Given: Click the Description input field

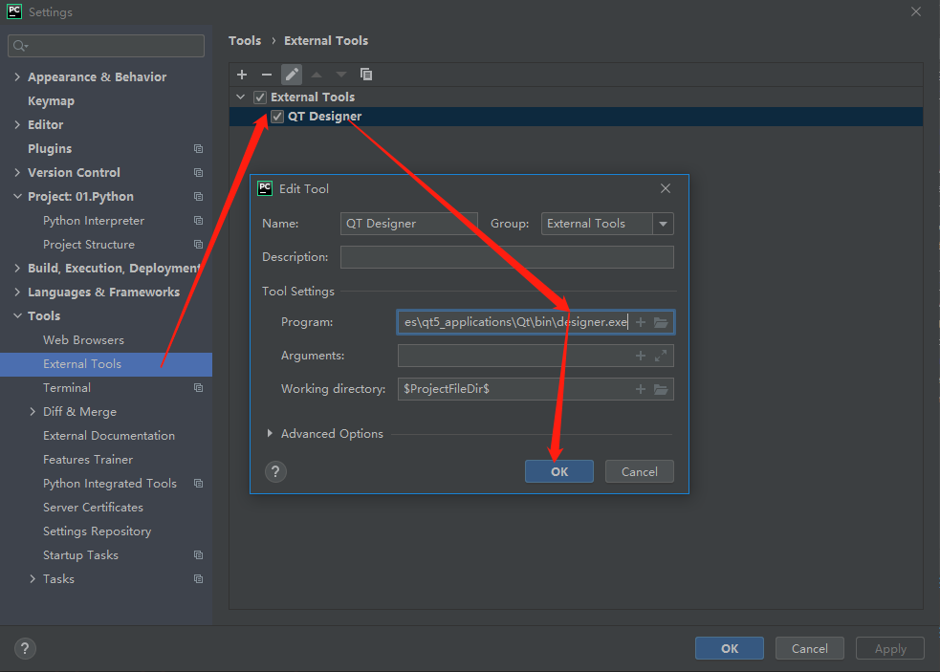Looking at the screenshot, I should 507,257.
